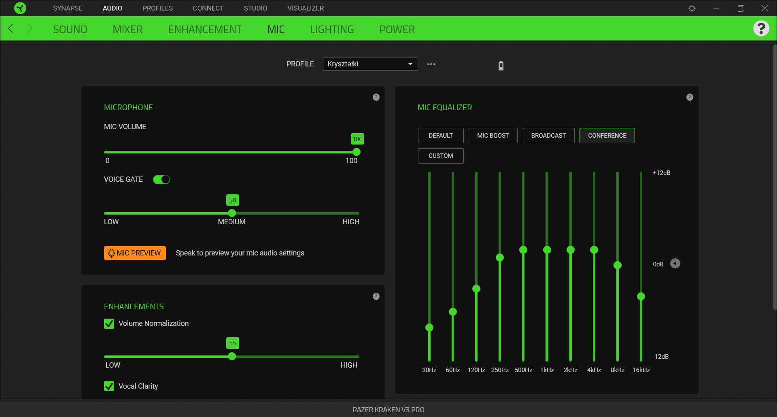The image size is (777, 417).
Task: Reset equalizer using the 0dB arrow icon
Action: coord(675,264)
